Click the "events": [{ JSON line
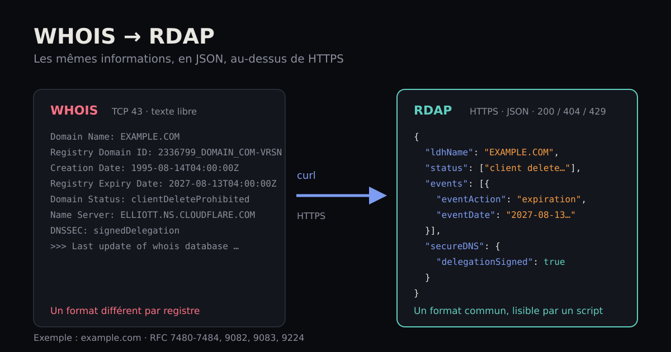This screenshot has height=352, width=671. pyautogui.click(x=457, y=184)
